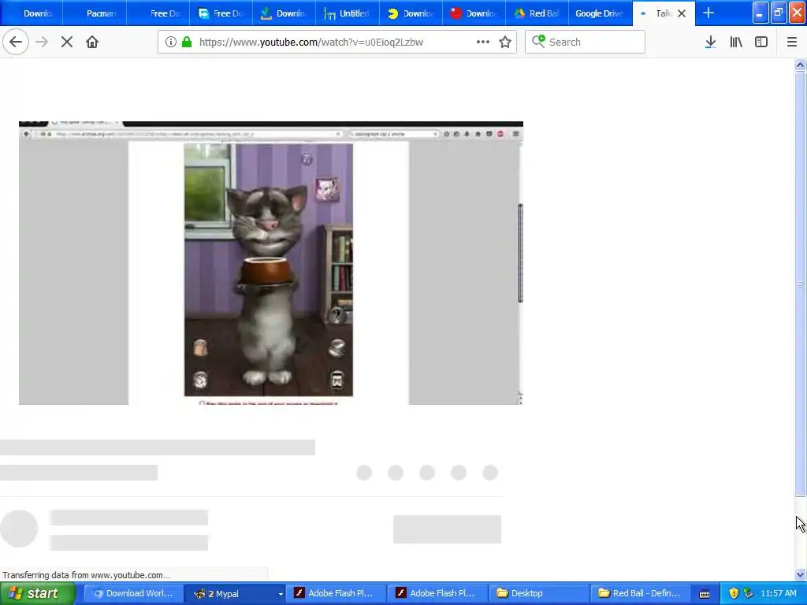807x605 pixels.
Task: Open the Downlo tab with red ball icon
Action: (x=474, y=13)
